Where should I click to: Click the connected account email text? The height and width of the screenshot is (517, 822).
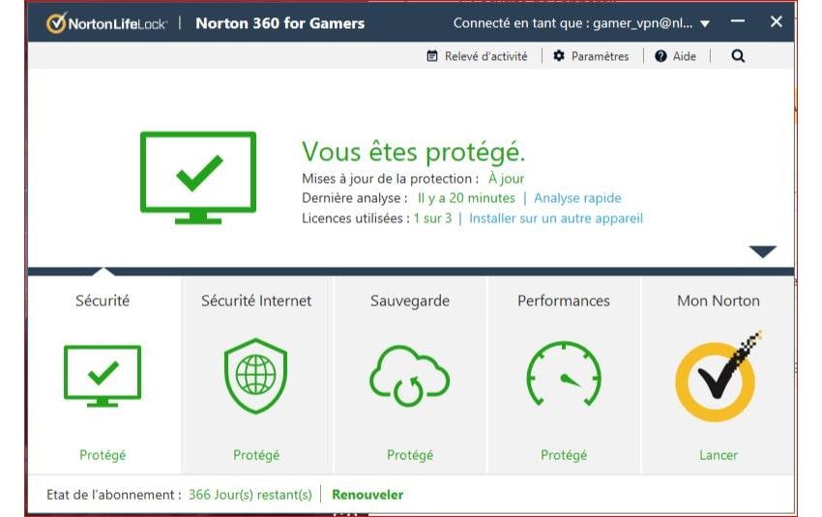click(x=643, y=23)
